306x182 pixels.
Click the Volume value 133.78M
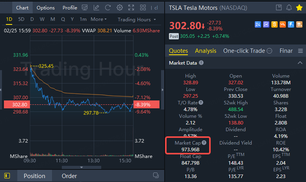pyautogui.click(x=281, y=83)
